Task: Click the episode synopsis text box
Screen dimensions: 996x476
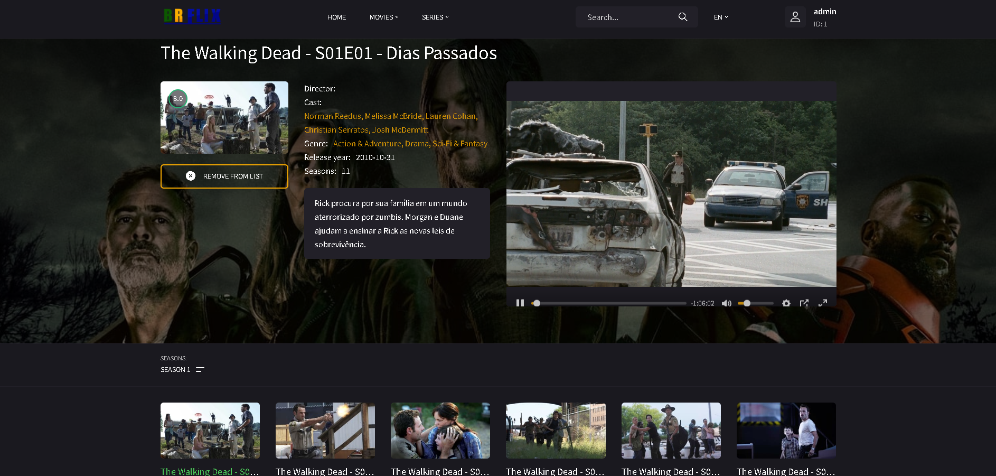Action: point(397,223)
